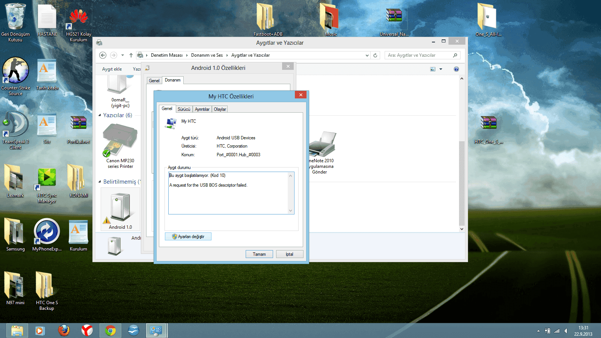Go back in Aygıtlar ve Yazıcılar window
This screenshot has width=601, height=338.
pyautogui.click(x=103, y=55)
